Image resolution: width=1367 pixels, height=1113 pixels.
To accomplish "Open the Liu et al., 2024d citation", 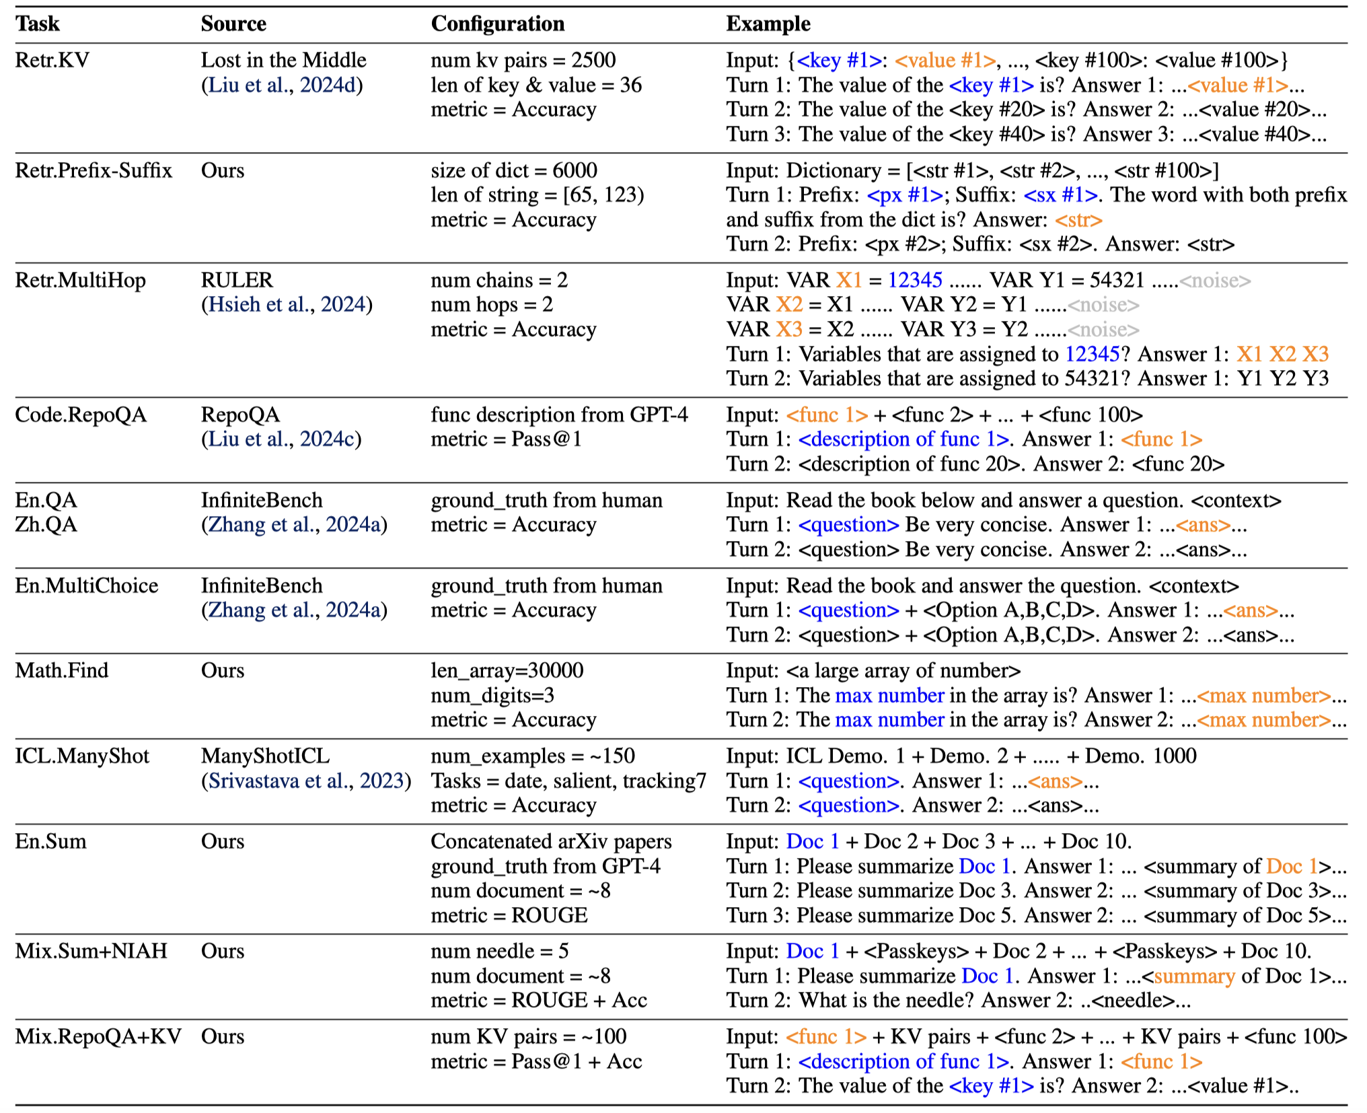I will pyautogui.click(x=282, y=85).
